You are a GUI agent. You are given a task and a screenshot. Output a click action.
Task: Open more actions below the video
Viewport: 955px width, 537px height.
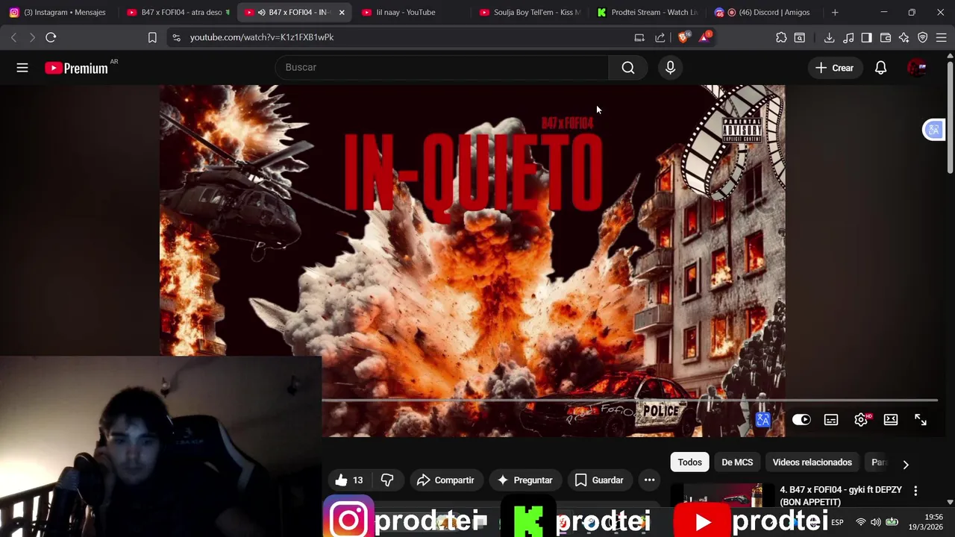point(650,480)
